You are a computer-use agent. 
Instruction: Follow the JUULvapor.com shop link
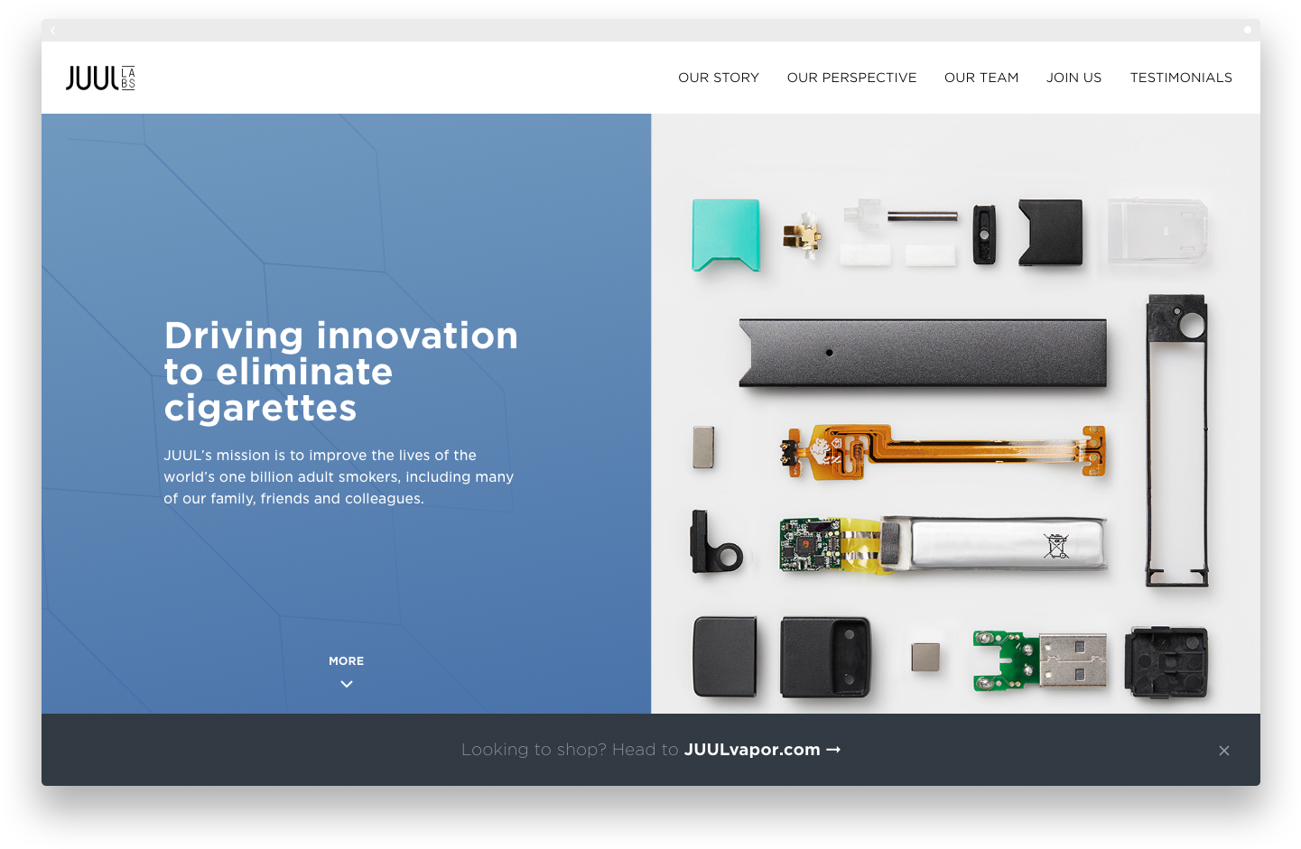coord(753,749)
